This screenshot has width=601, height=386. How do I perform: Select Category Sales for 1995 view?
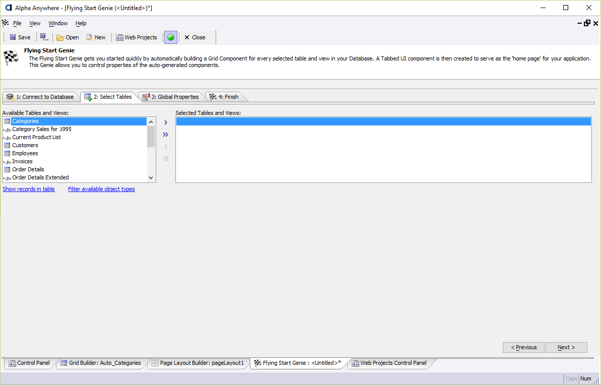[75, 129]
